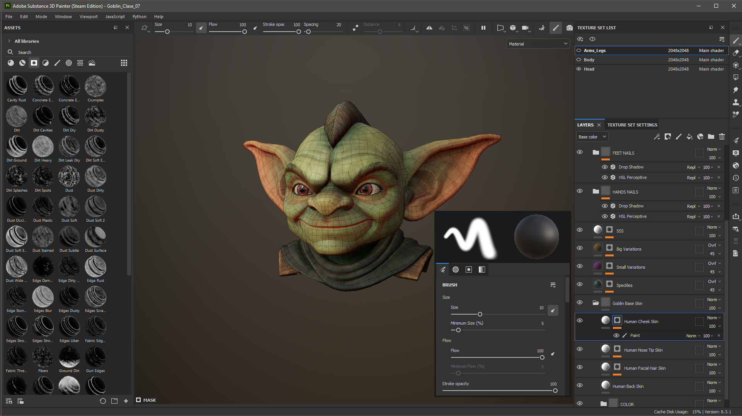The height and width of the screenshot is (416, 742).
Task: Delete the selected layer with trash icon
Action: tap(722, 137)
